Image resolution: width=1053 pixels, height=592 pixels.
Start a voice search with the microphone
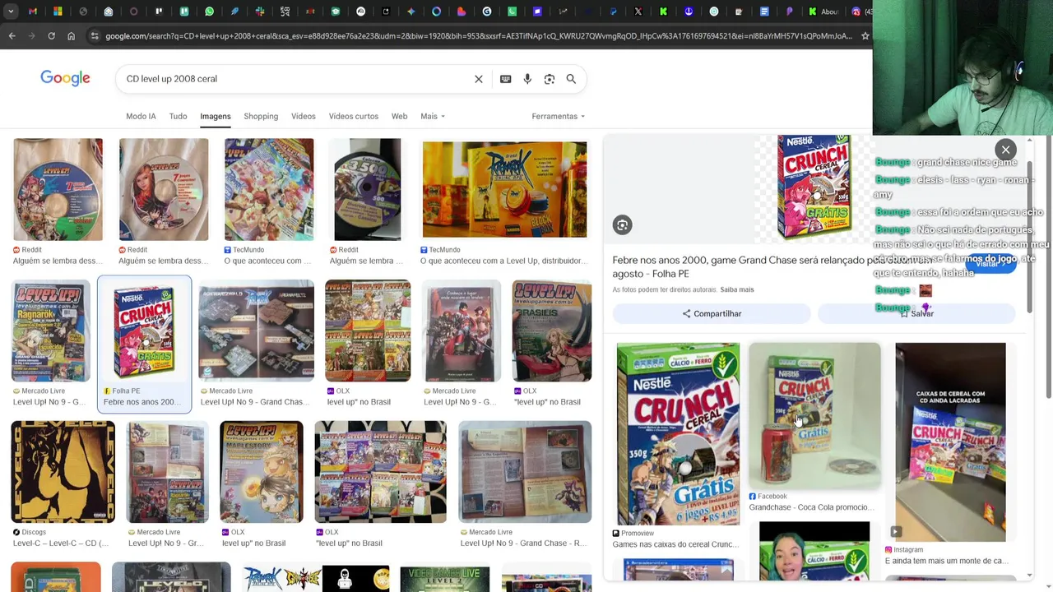527,79
